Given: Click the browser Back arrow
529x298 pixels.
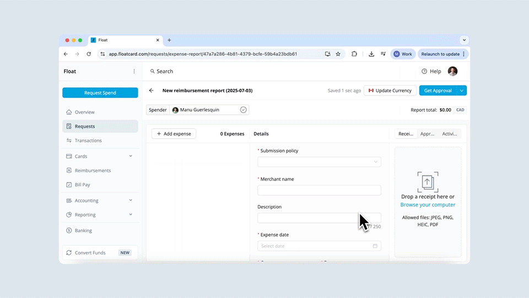Looking at the screenshot, I should (x=66, y=54).
